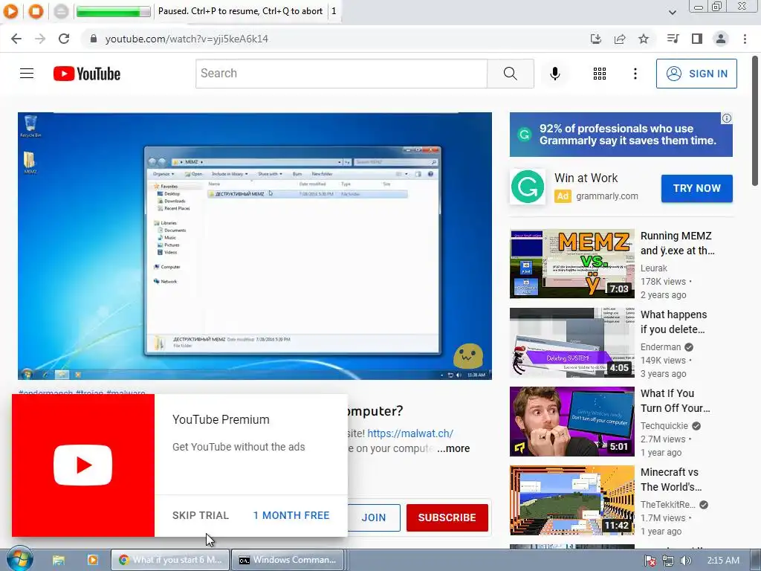Switch to Windows Command taskbar window
The image size is (761, 571).
(x=288, y=560)
